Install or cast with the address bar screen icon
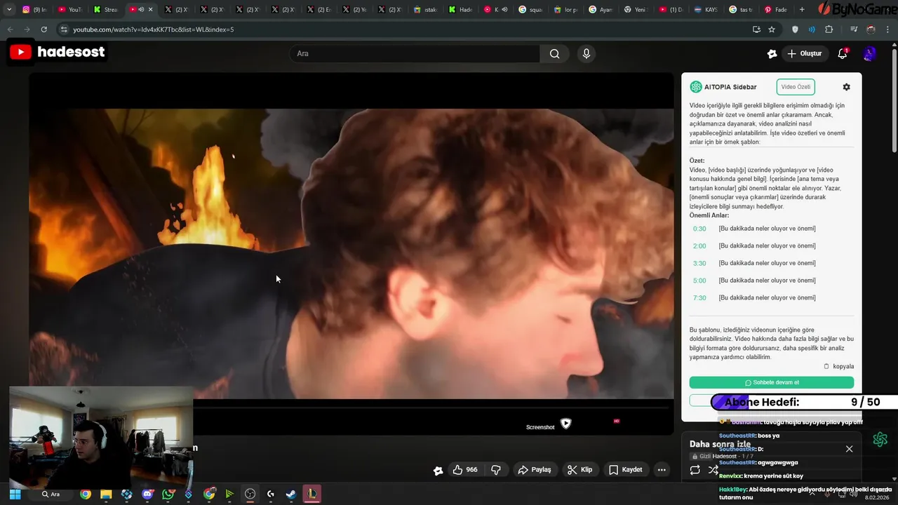The width and height of the screenshot is (898, 505). (x=756, y=29)
